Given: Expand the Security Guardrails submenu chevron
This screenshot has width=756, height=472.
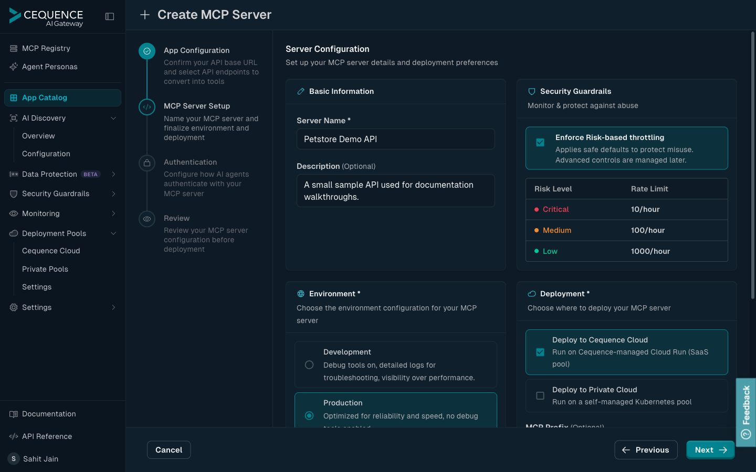Looking at the screenshot, I should click(113, 194).
